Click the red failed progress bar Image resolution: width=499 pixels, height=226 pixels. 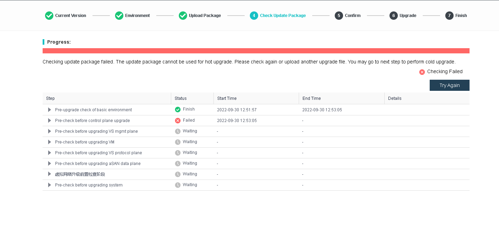tap(256, 51)
